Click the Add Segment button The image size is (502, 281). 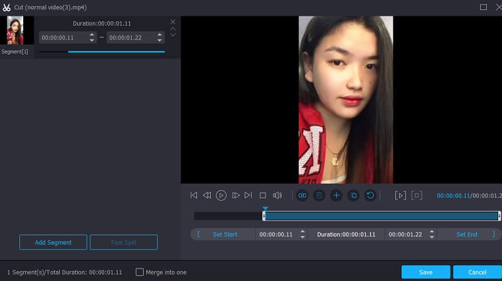pos(53,242)
